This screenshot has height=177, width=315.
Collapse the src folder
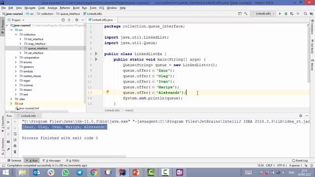(11, 30)
